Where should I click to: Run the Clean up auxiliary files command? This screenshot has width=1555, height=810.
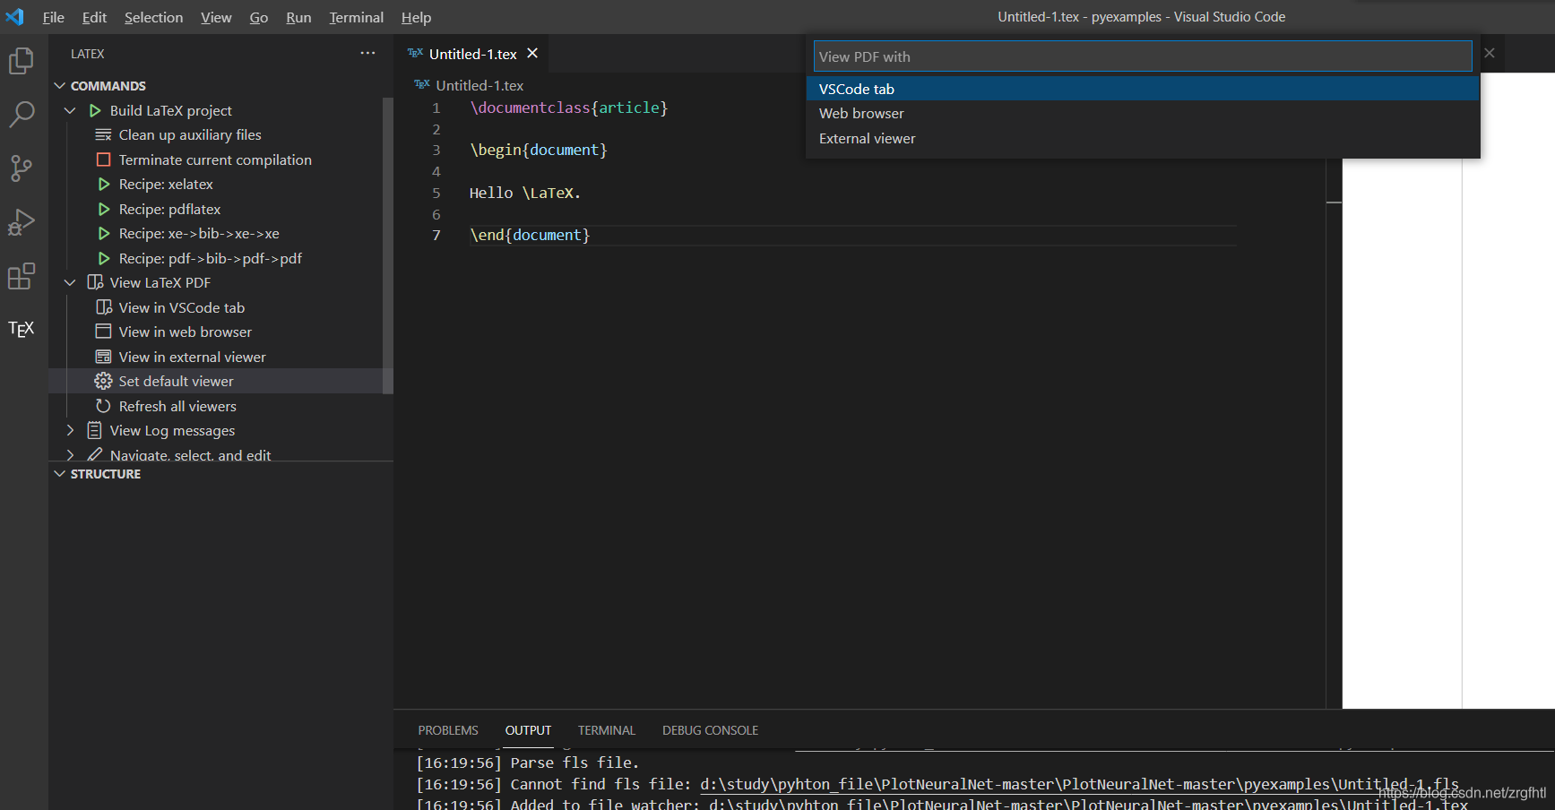coord(190,134)
